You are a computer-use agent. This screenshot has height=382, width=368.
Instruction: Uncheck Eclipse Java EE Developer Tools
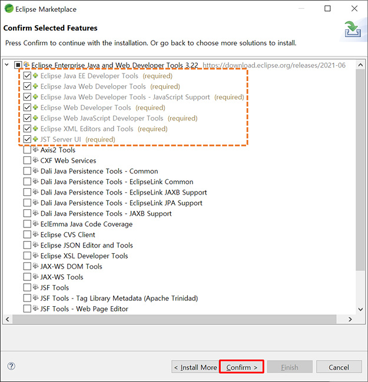27,76
